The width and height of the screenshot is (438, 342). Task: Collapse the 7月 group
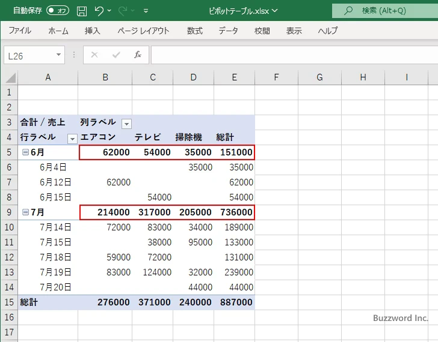coord(25,212)
